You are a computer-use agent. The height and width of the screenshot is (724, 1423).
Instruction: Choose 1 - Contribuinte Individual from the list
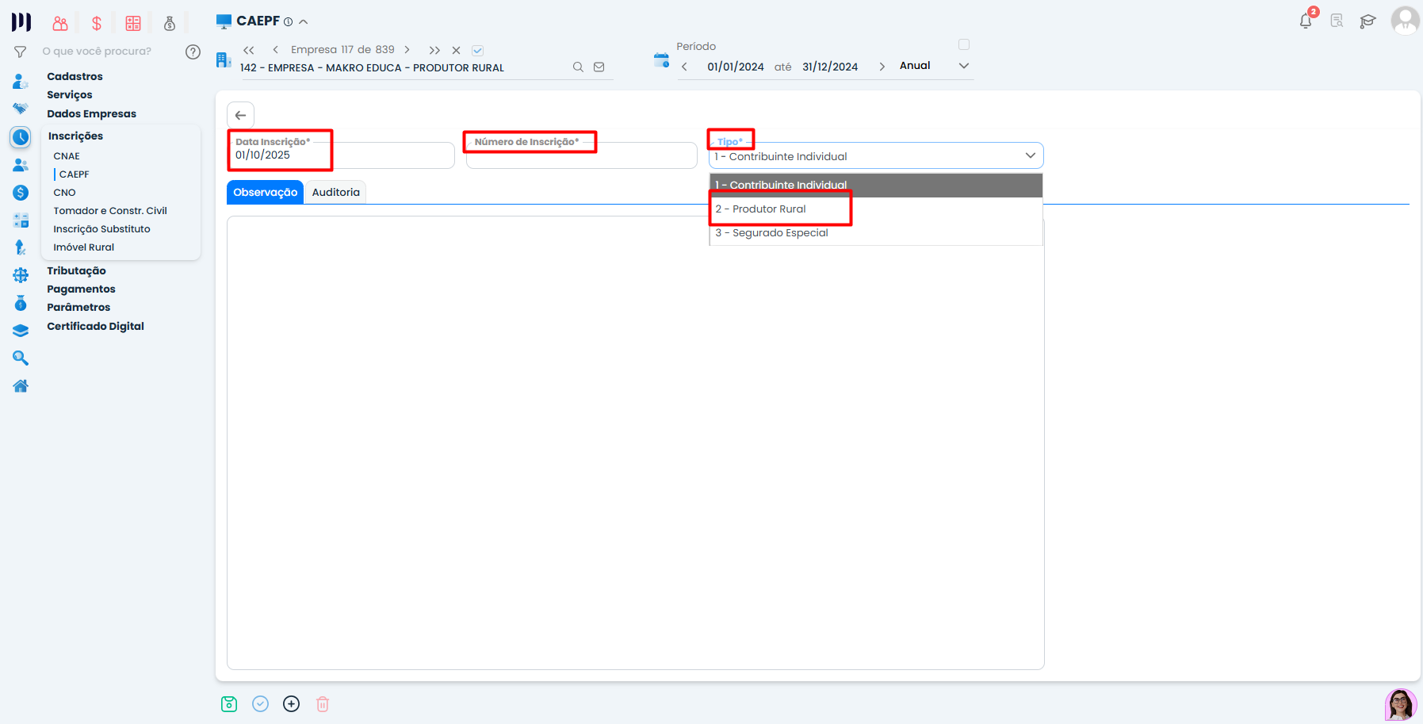(876, 185)
